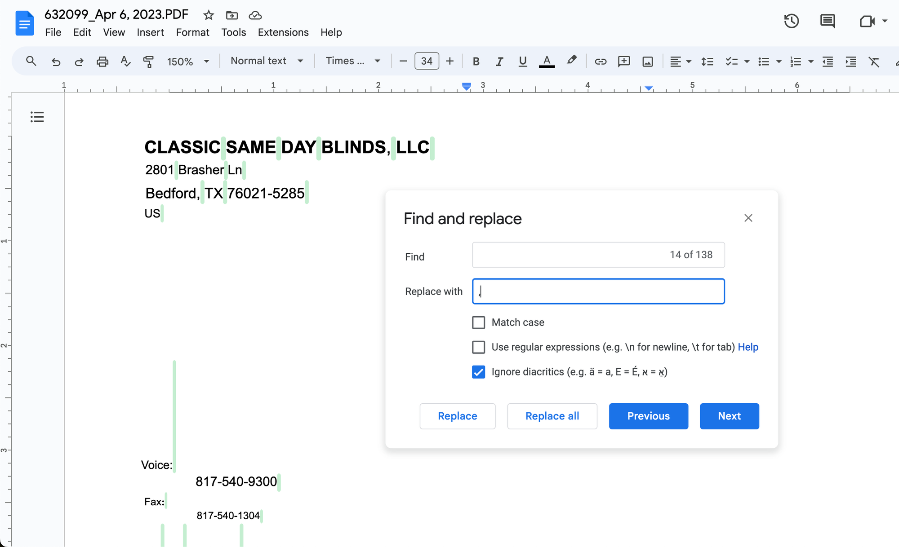This screenshot has width=899, height=547.
Task: Open the Insert menu
Action: pyautogui.click(x=150, y=32)
